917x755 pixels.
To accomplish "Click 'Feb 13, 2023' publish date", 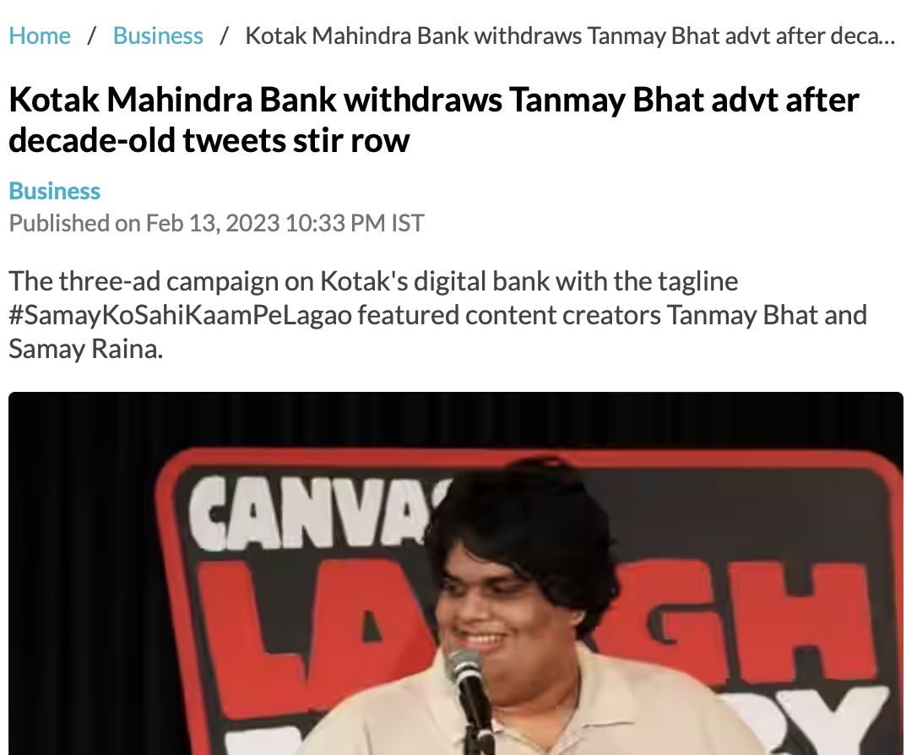I will (212, 223).
